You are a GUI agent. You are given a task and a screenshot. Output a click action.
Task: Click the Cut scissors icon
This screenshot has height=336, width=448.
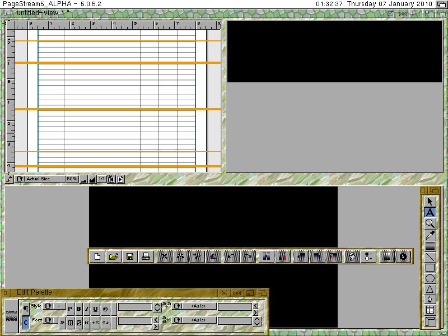coord(164,256)
